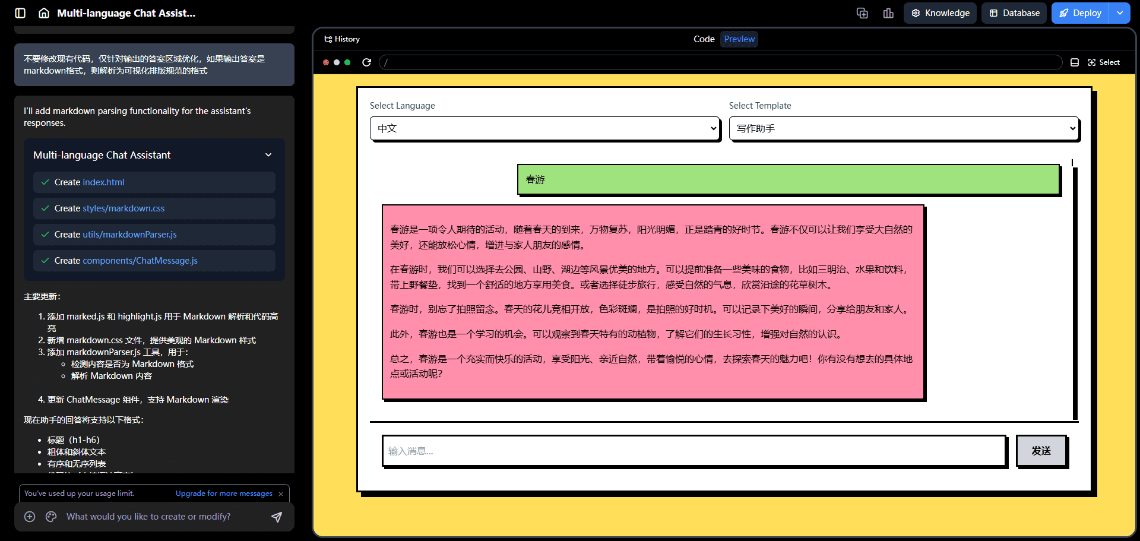Focus the create or modify prompt box
This screenshot has width=1140, height=541.
tap(163, 517)
